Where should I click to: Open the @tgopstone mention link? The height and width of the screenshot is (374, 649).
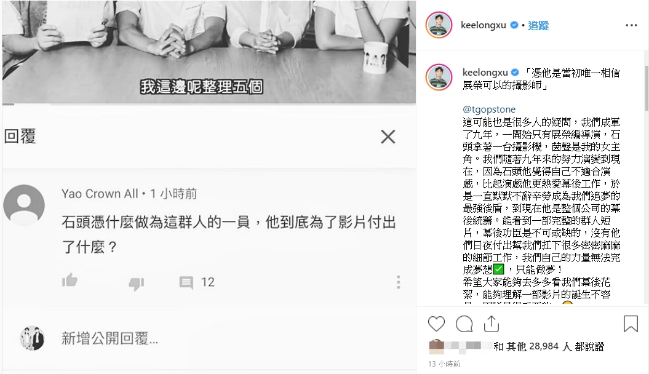coord(489,109)
